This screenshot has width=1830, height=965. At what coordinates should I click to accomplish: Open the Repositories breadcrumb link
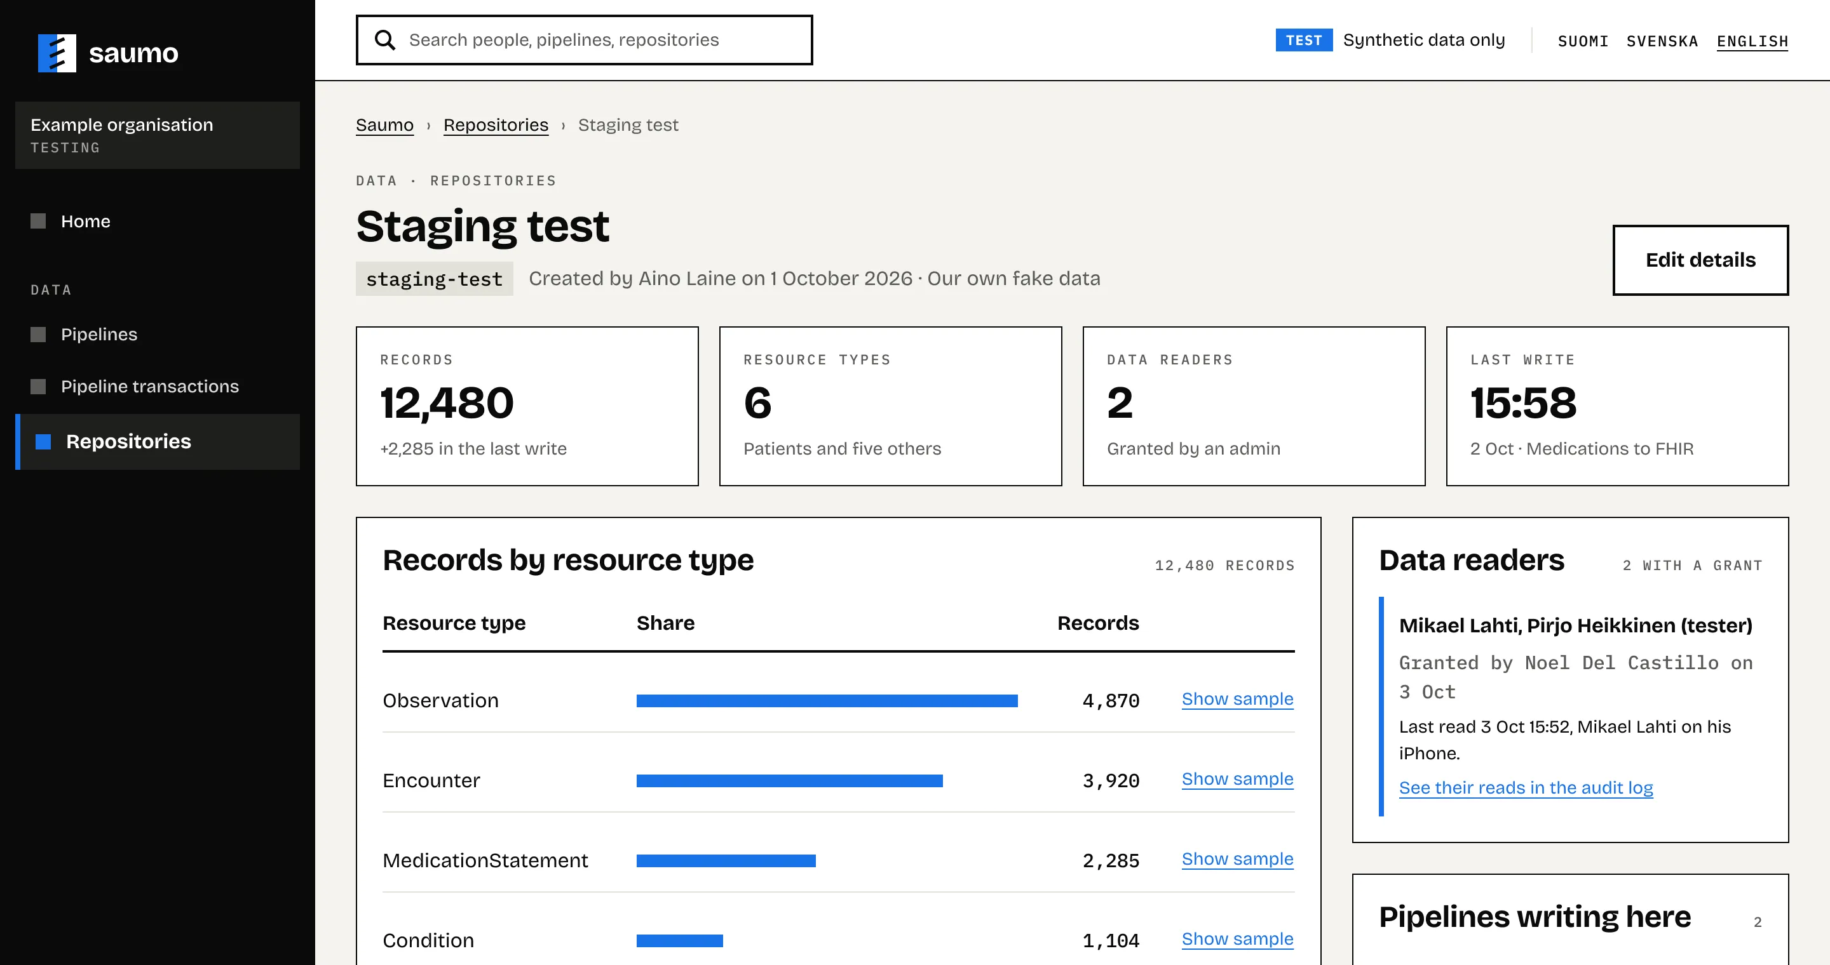496,125
